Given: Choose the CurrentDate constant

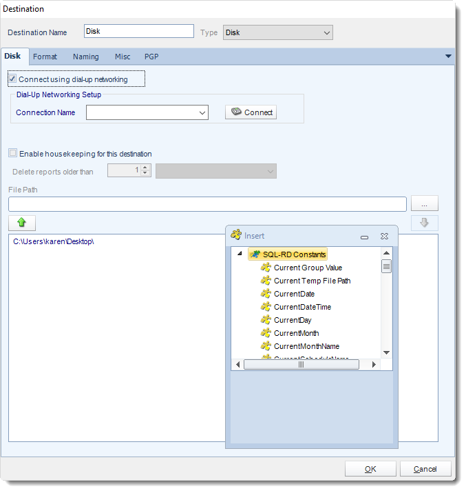Looking at the screenshot, I should click(x=294, y=294).
